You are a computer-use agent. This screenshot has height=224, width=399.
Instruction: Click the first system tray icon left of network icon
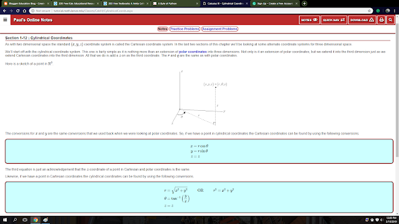[367, 220]
